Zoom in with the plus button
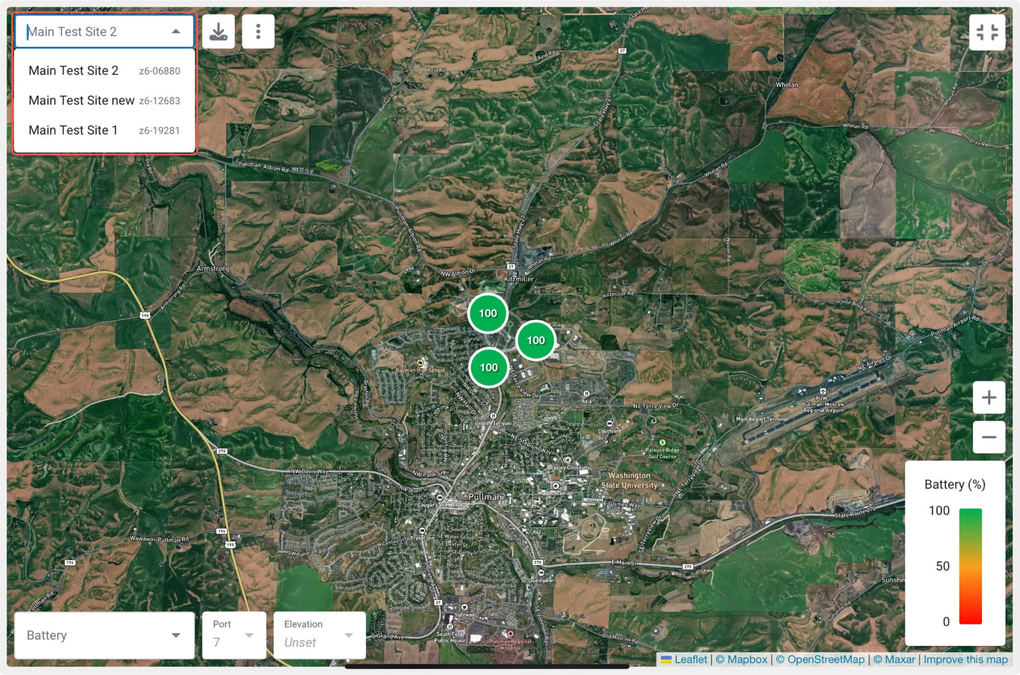1020x675 pixels. [x=989, y=398]
